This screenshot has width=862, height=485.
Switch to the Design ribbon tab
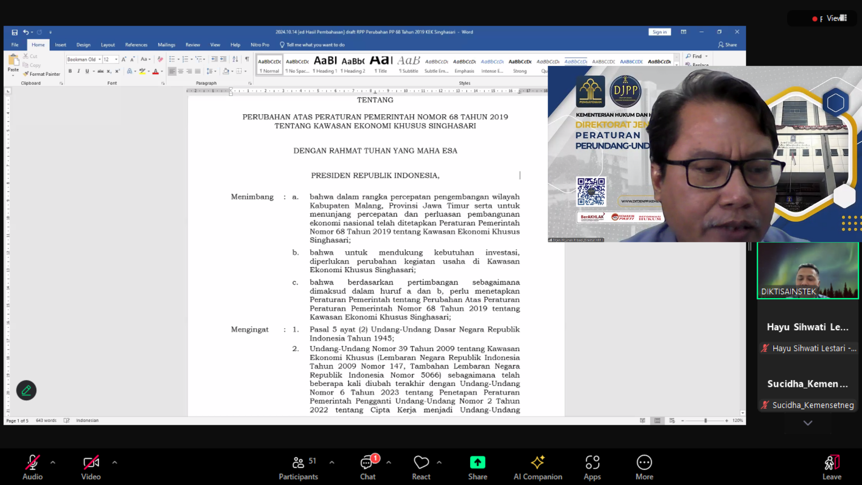pos(84,45)
